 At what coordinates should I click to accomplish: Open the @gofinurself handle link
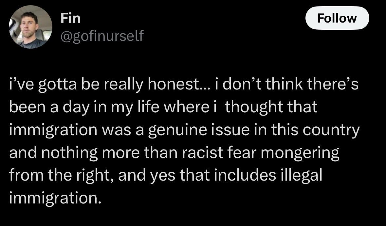pos(102,36)
